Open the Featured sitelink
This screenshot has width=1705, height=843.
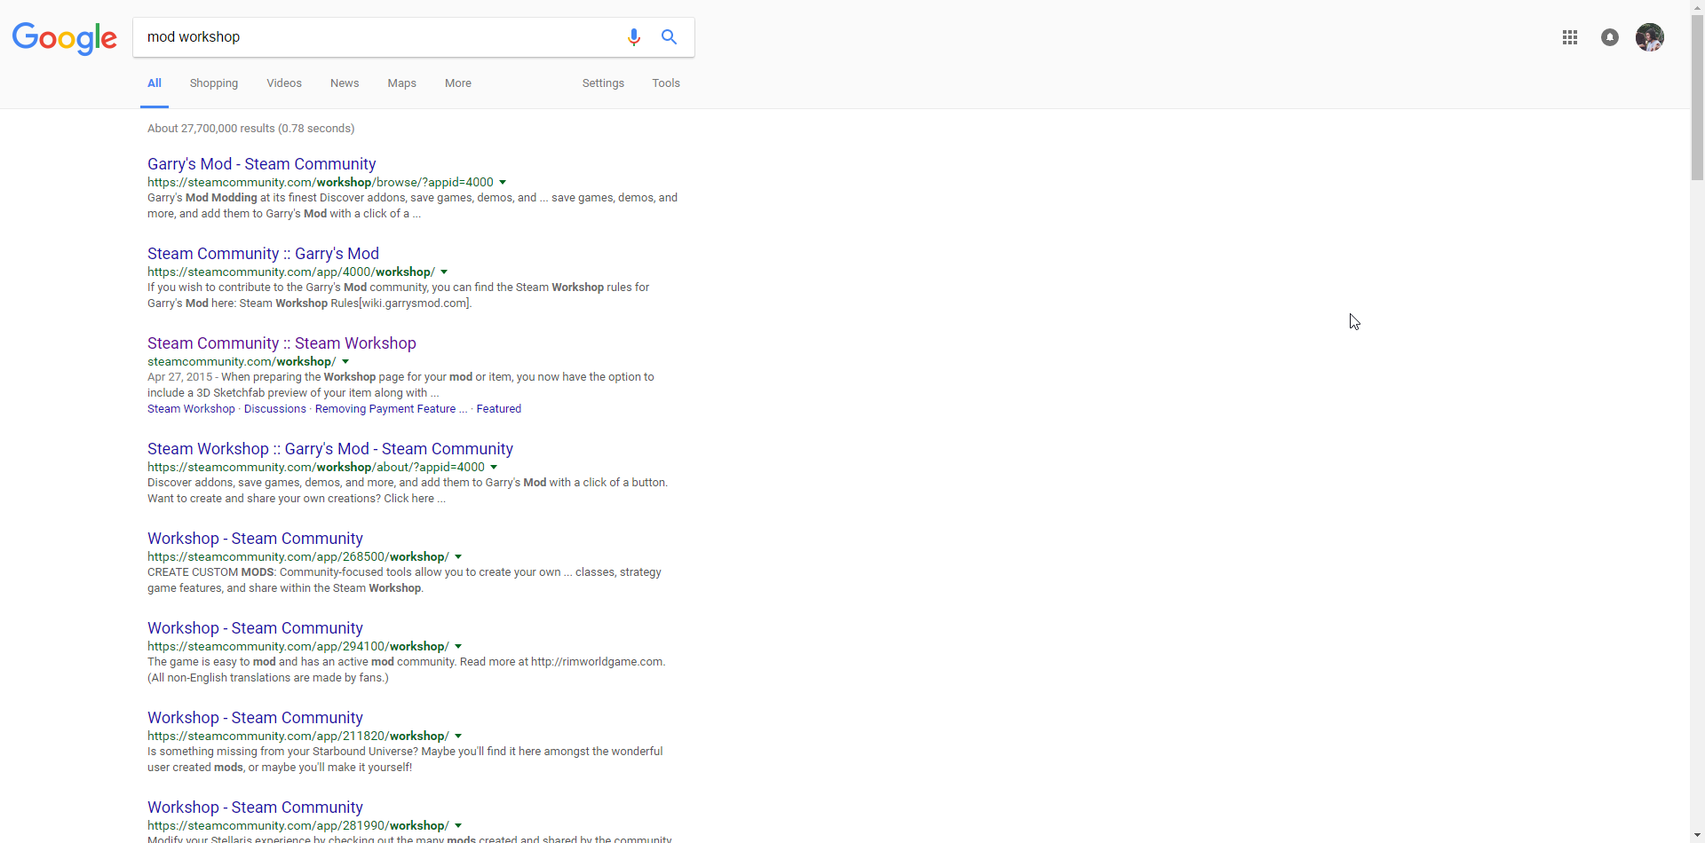(x=499, y=409)
